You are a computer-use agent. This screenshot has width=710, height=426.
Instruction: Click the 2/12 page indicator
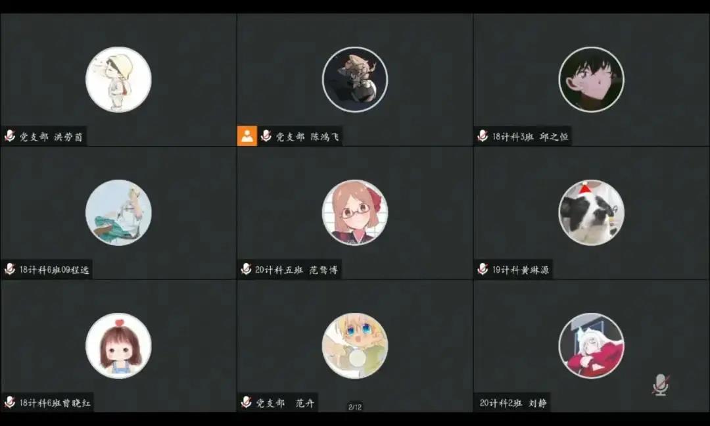tap(355, 407)
